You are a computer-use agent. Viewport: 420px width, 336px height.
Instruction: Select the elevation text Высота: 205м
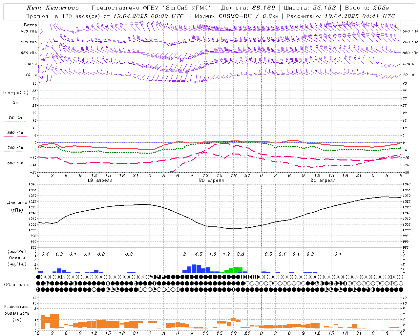[367, 8]
